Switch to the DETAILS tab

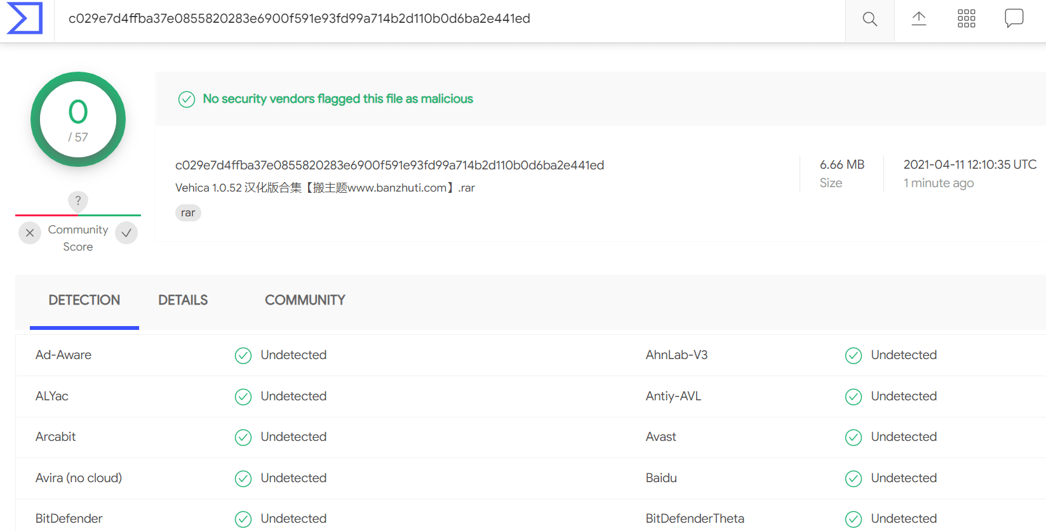(x=183, y=300)
